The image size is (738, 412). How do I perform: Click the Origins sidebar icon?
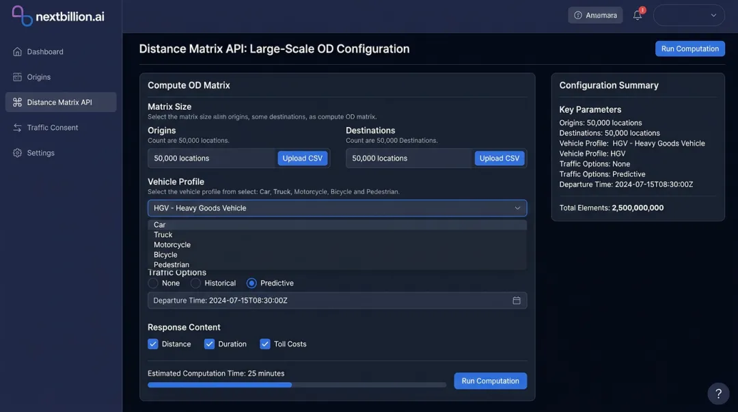click(x=17, y=77)
